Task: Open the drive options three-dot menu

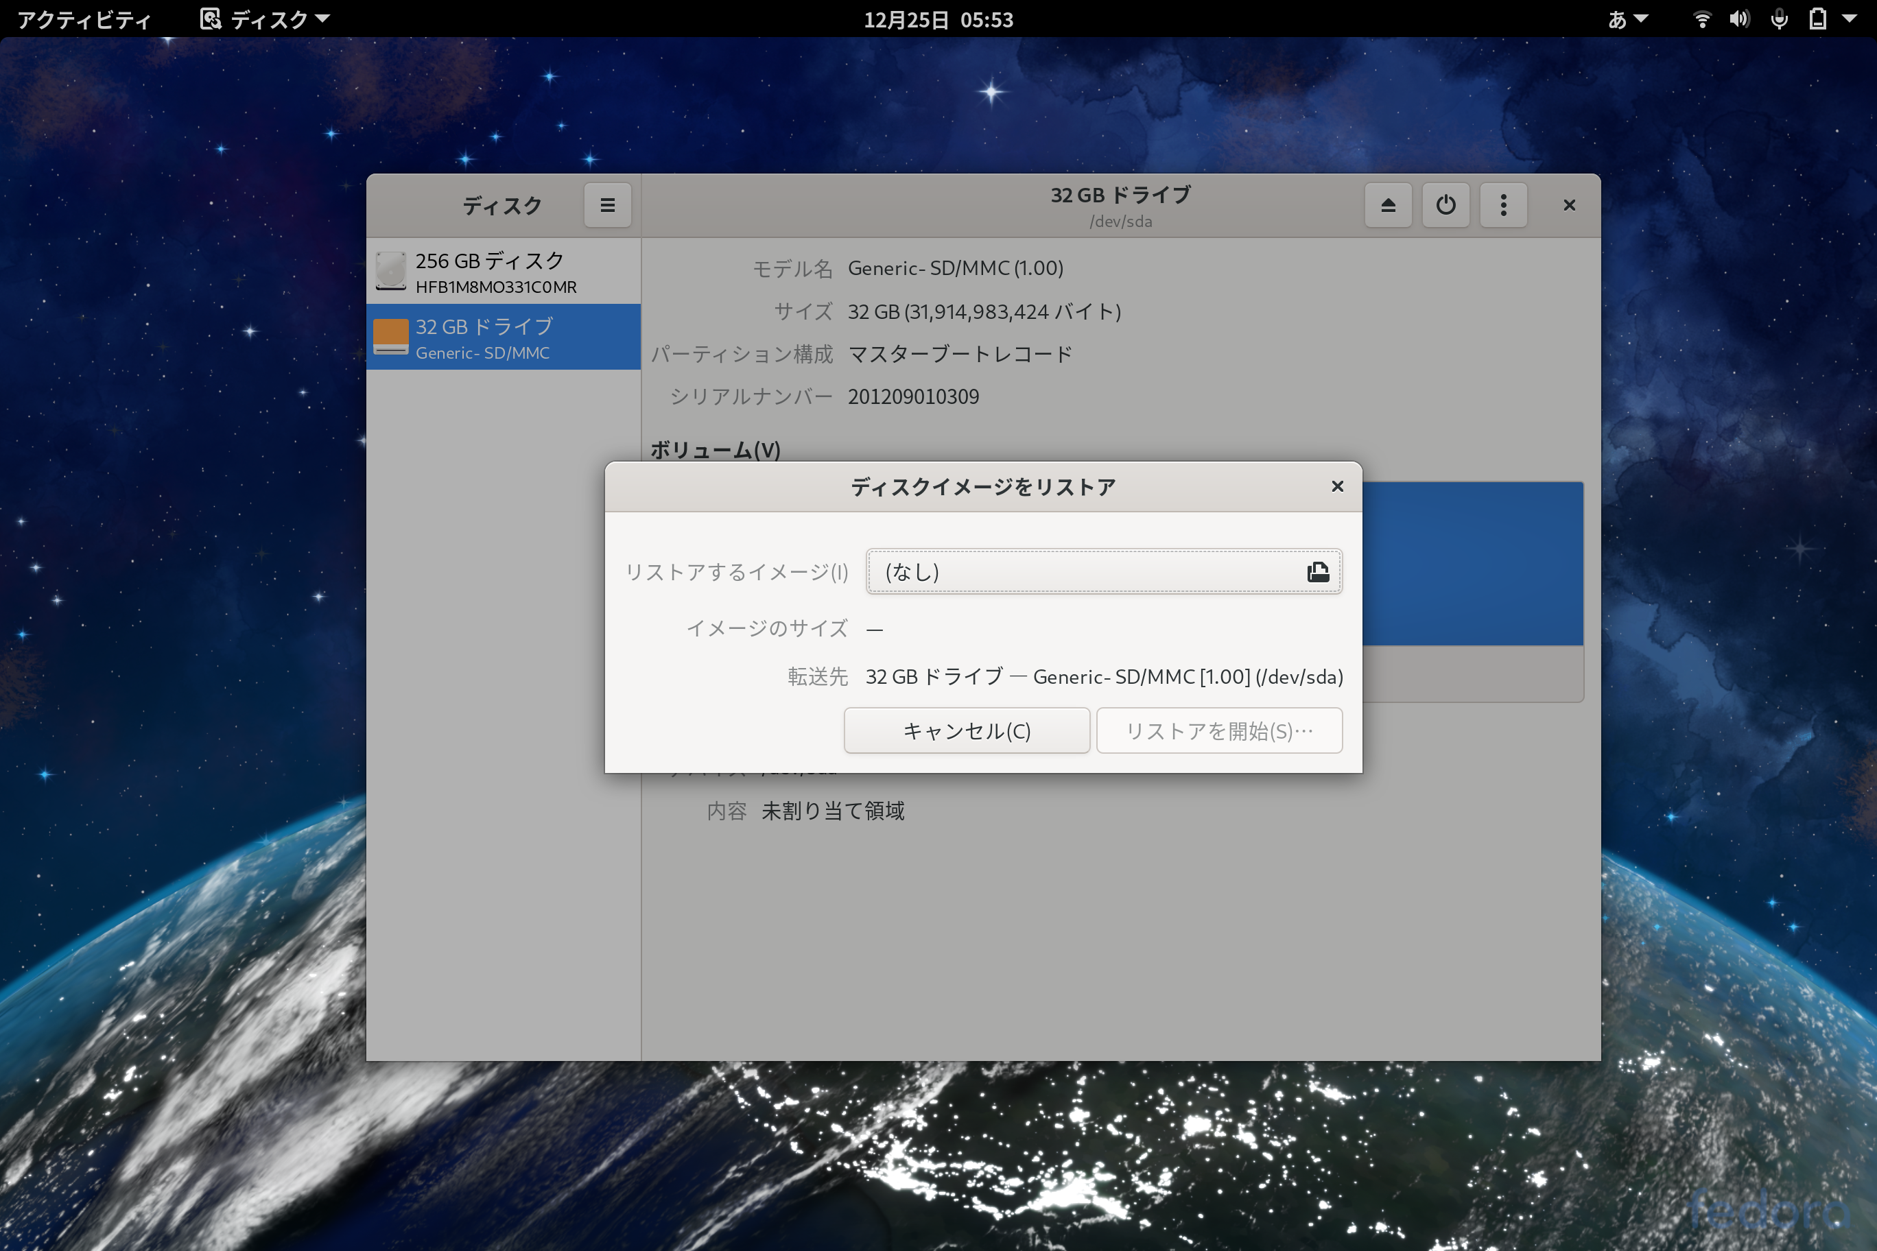Action: pos(1504,205)
